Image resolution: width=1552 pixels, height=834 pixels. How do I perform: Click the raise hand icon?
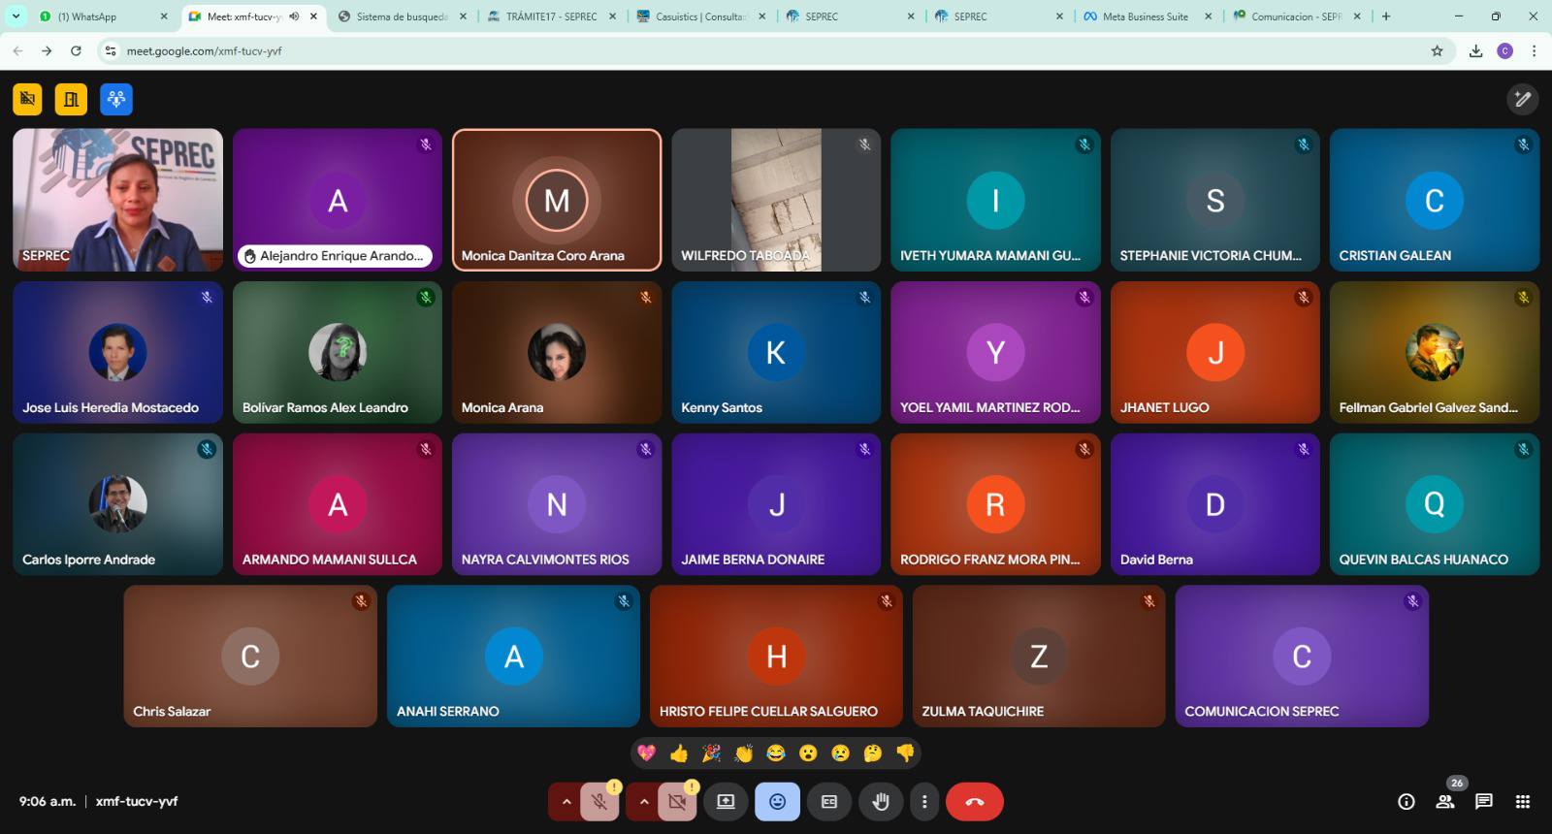click(x=881, y=802)
